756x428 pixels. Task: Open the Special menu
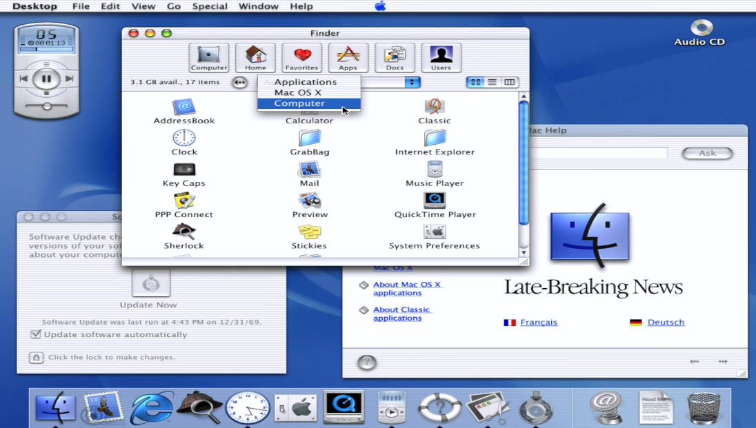click(210, 6)
